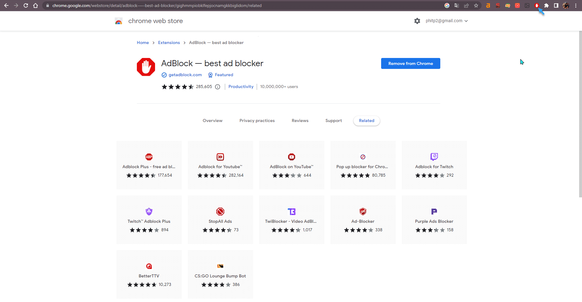582x302 pixels.
Task: Open the SQ extension icon
Action: 508,5
